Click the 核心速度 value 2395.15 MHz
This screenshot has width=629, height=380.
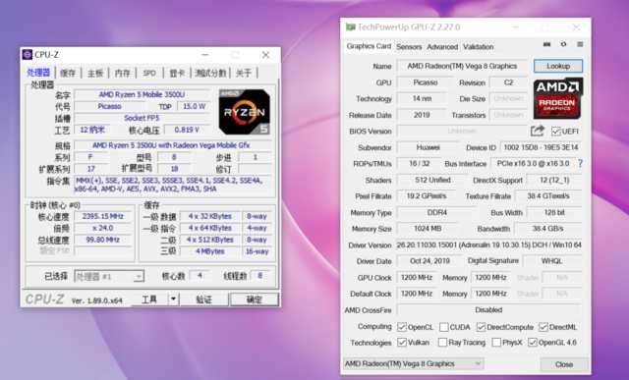pos(102,216)
